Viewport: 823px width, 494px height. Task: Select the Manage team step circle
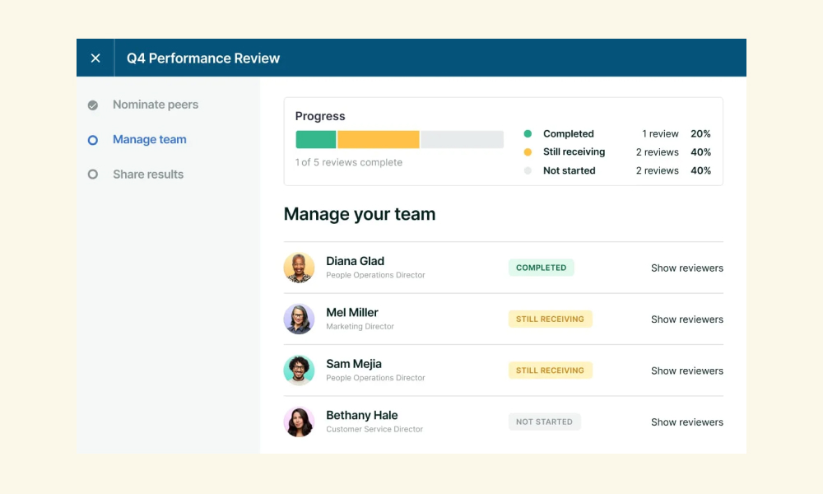pyautogui.click(x=93, y=140)
